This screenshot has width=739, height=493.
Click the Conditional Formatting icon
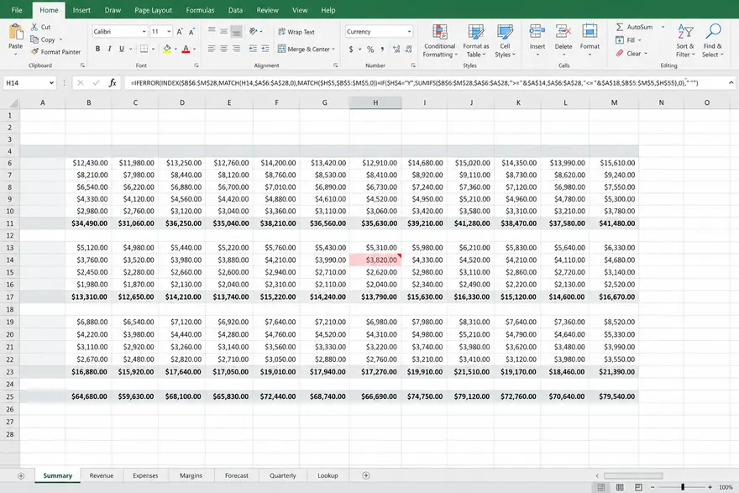click(440, 32)
